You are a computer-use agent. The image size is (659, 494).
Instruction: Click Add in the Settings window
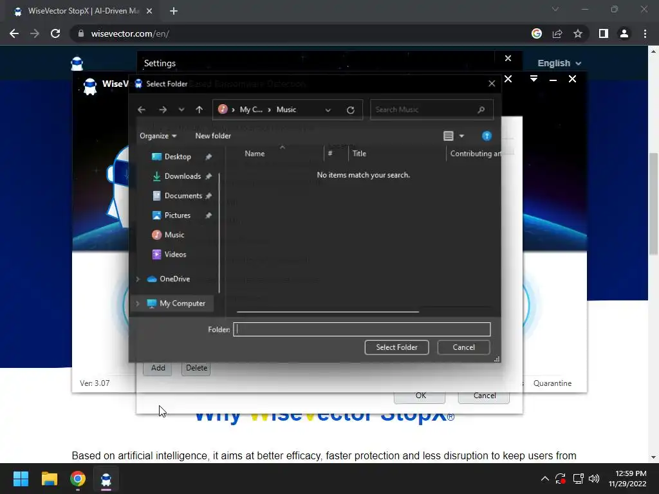(x=158, y=368)
